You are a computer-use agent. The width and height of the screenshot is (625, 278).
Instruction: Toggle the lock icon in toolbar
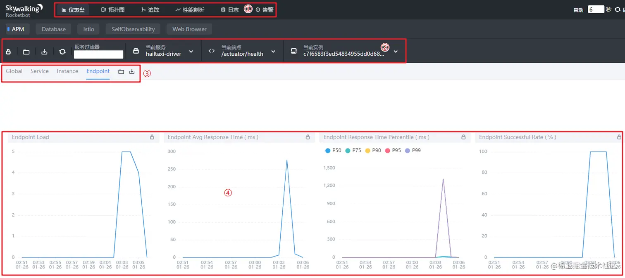click(8, 52)
